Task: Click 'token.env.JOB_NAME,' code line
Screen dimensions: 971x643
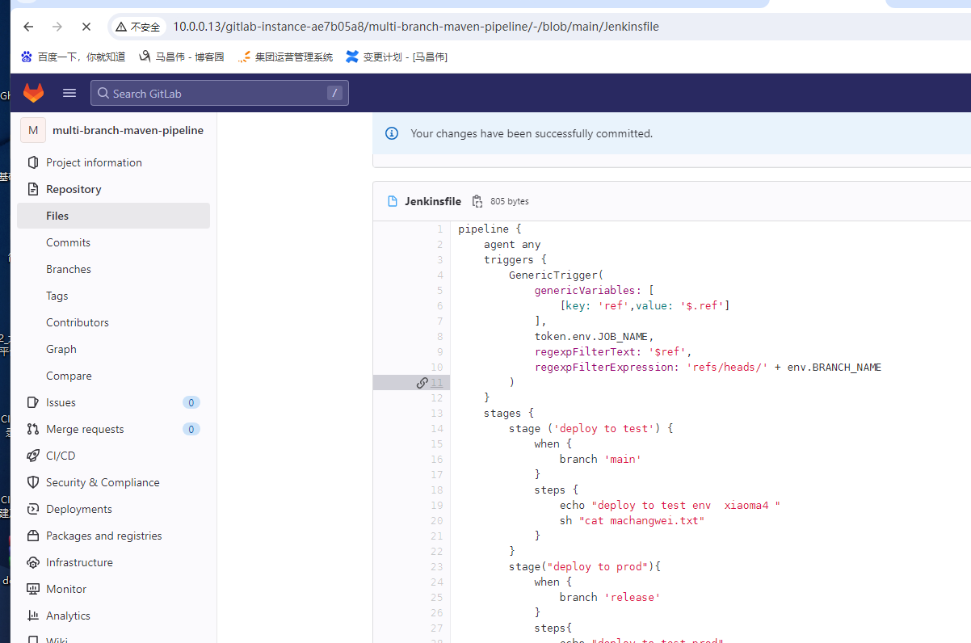Action: 594,336
